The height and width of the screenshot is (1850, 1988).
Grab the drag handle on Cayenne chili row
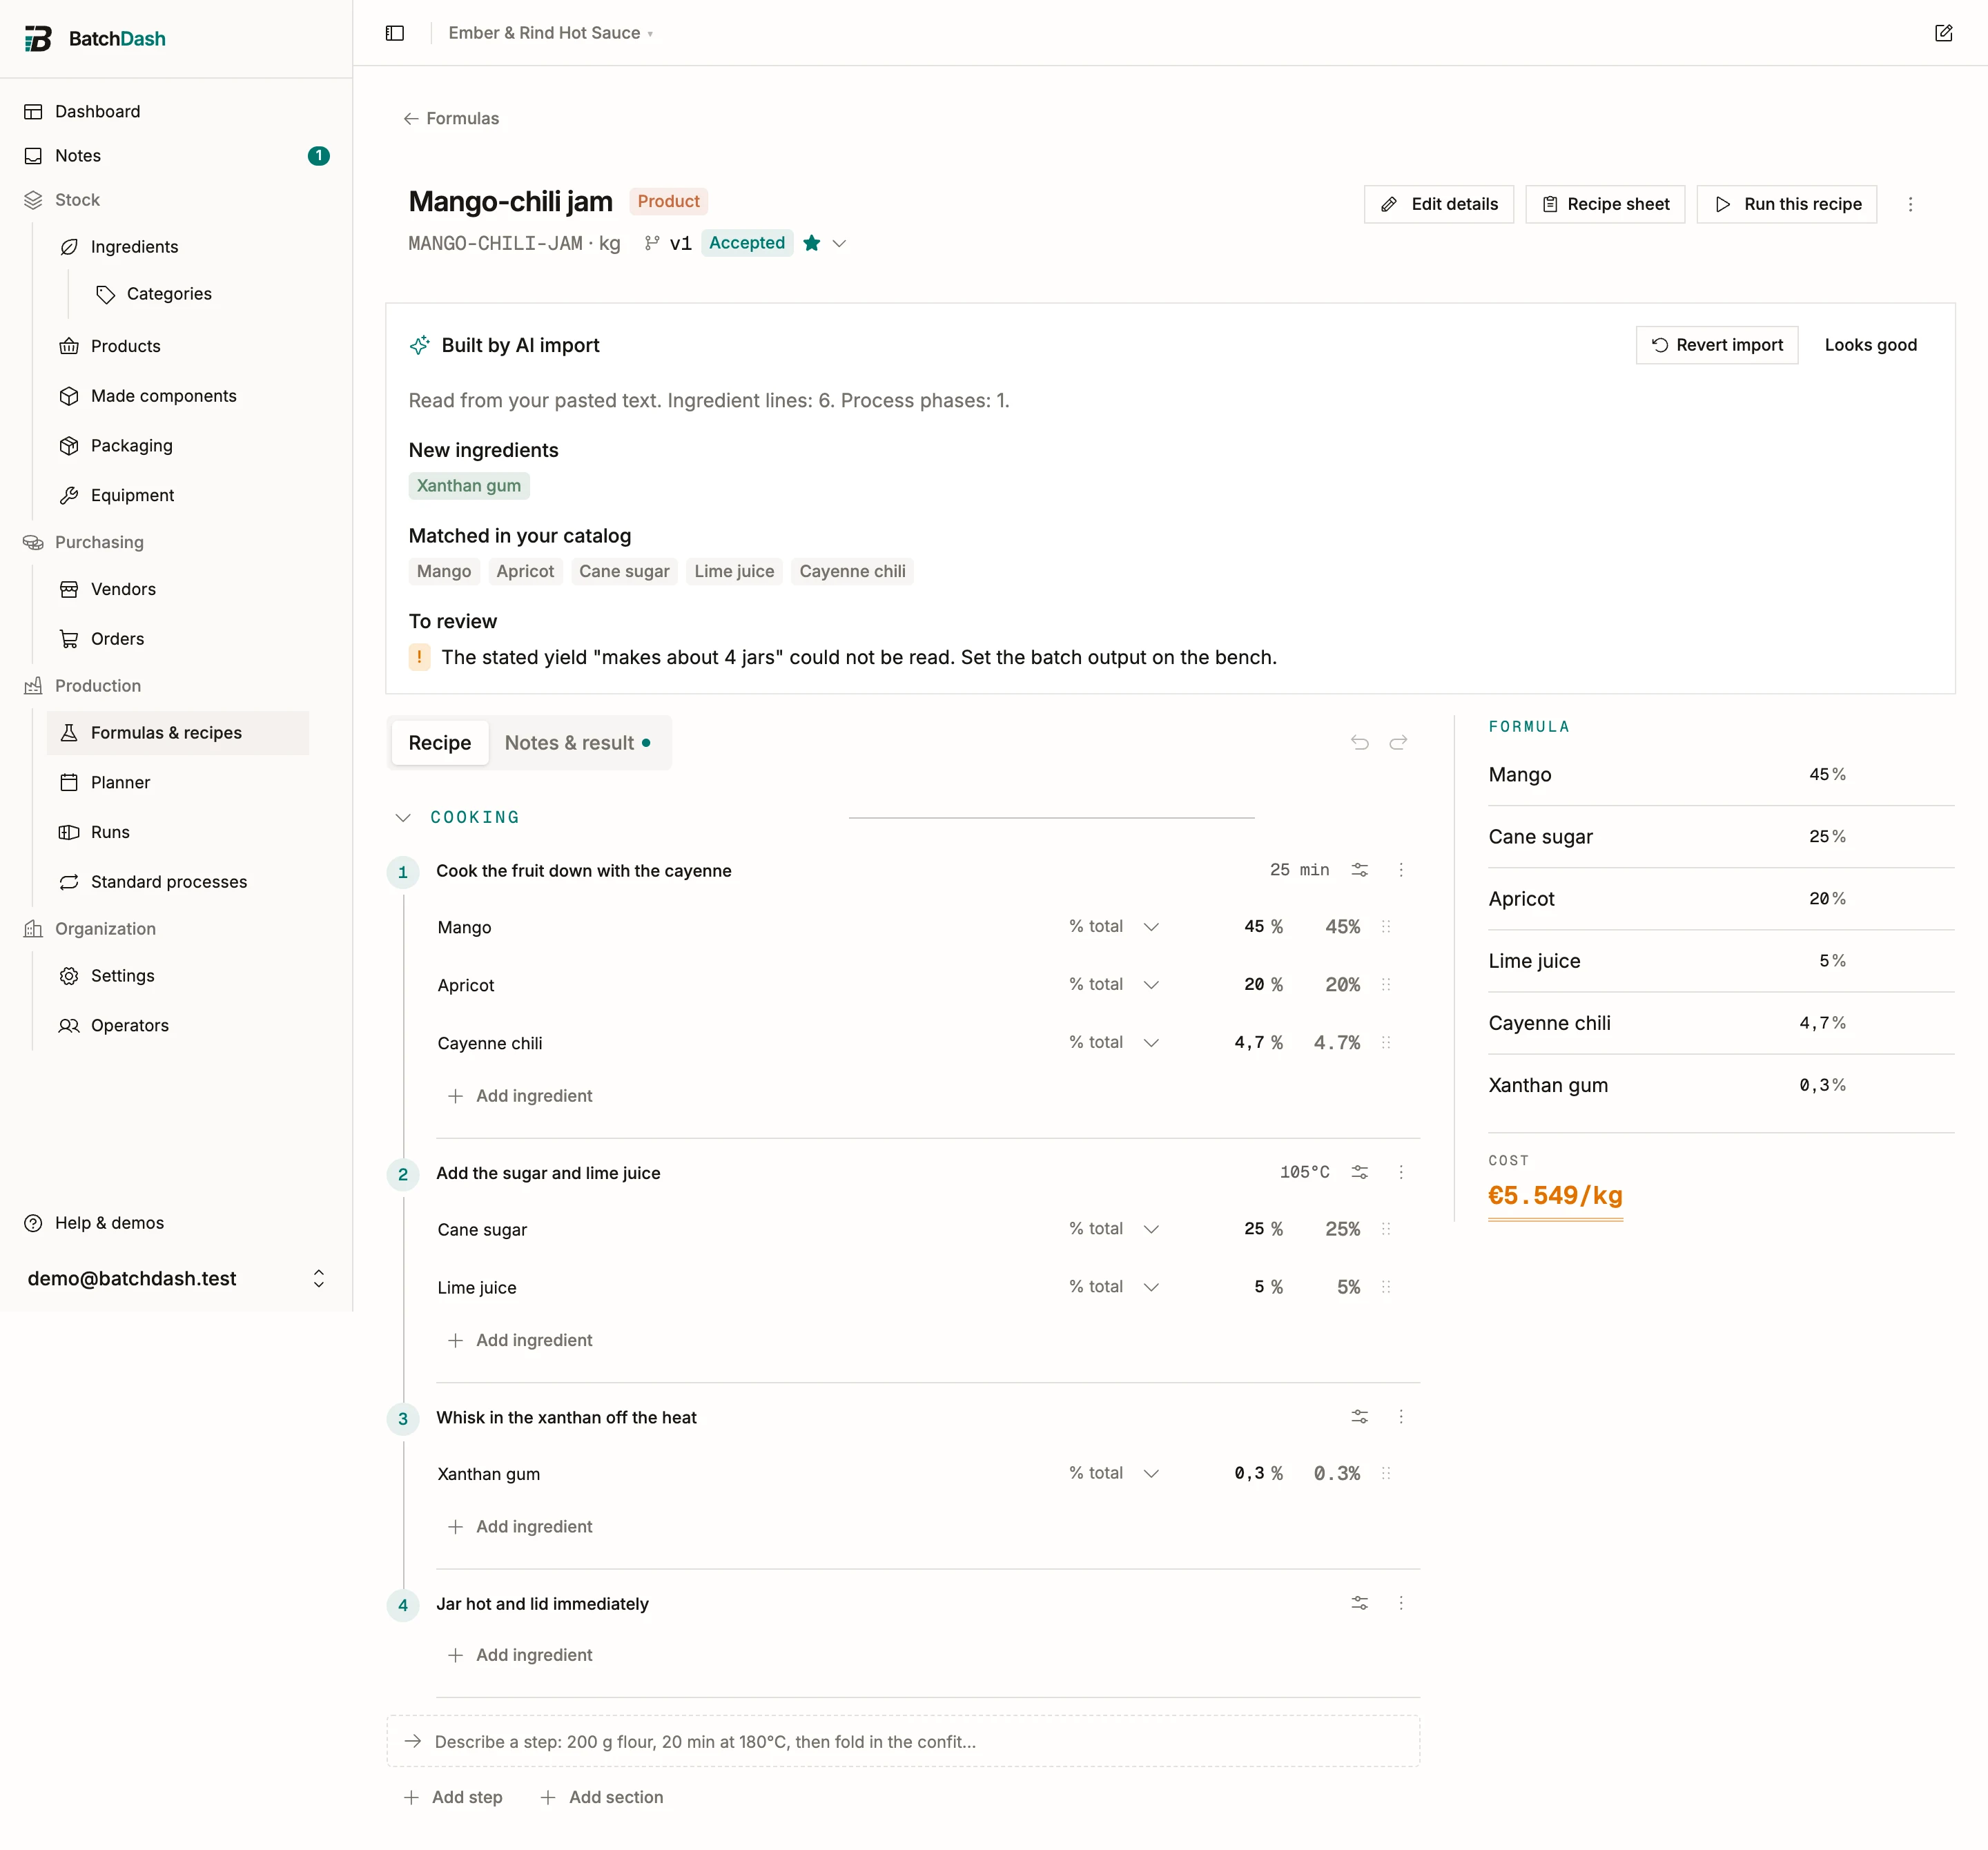click(1386, 1042)
